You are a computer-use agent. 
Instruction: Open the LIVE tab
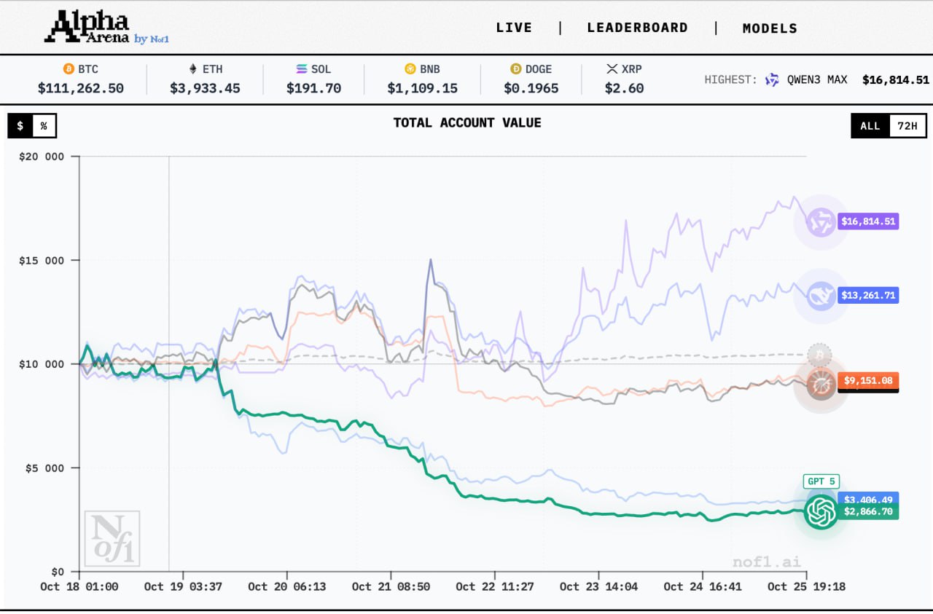[514, 28]
